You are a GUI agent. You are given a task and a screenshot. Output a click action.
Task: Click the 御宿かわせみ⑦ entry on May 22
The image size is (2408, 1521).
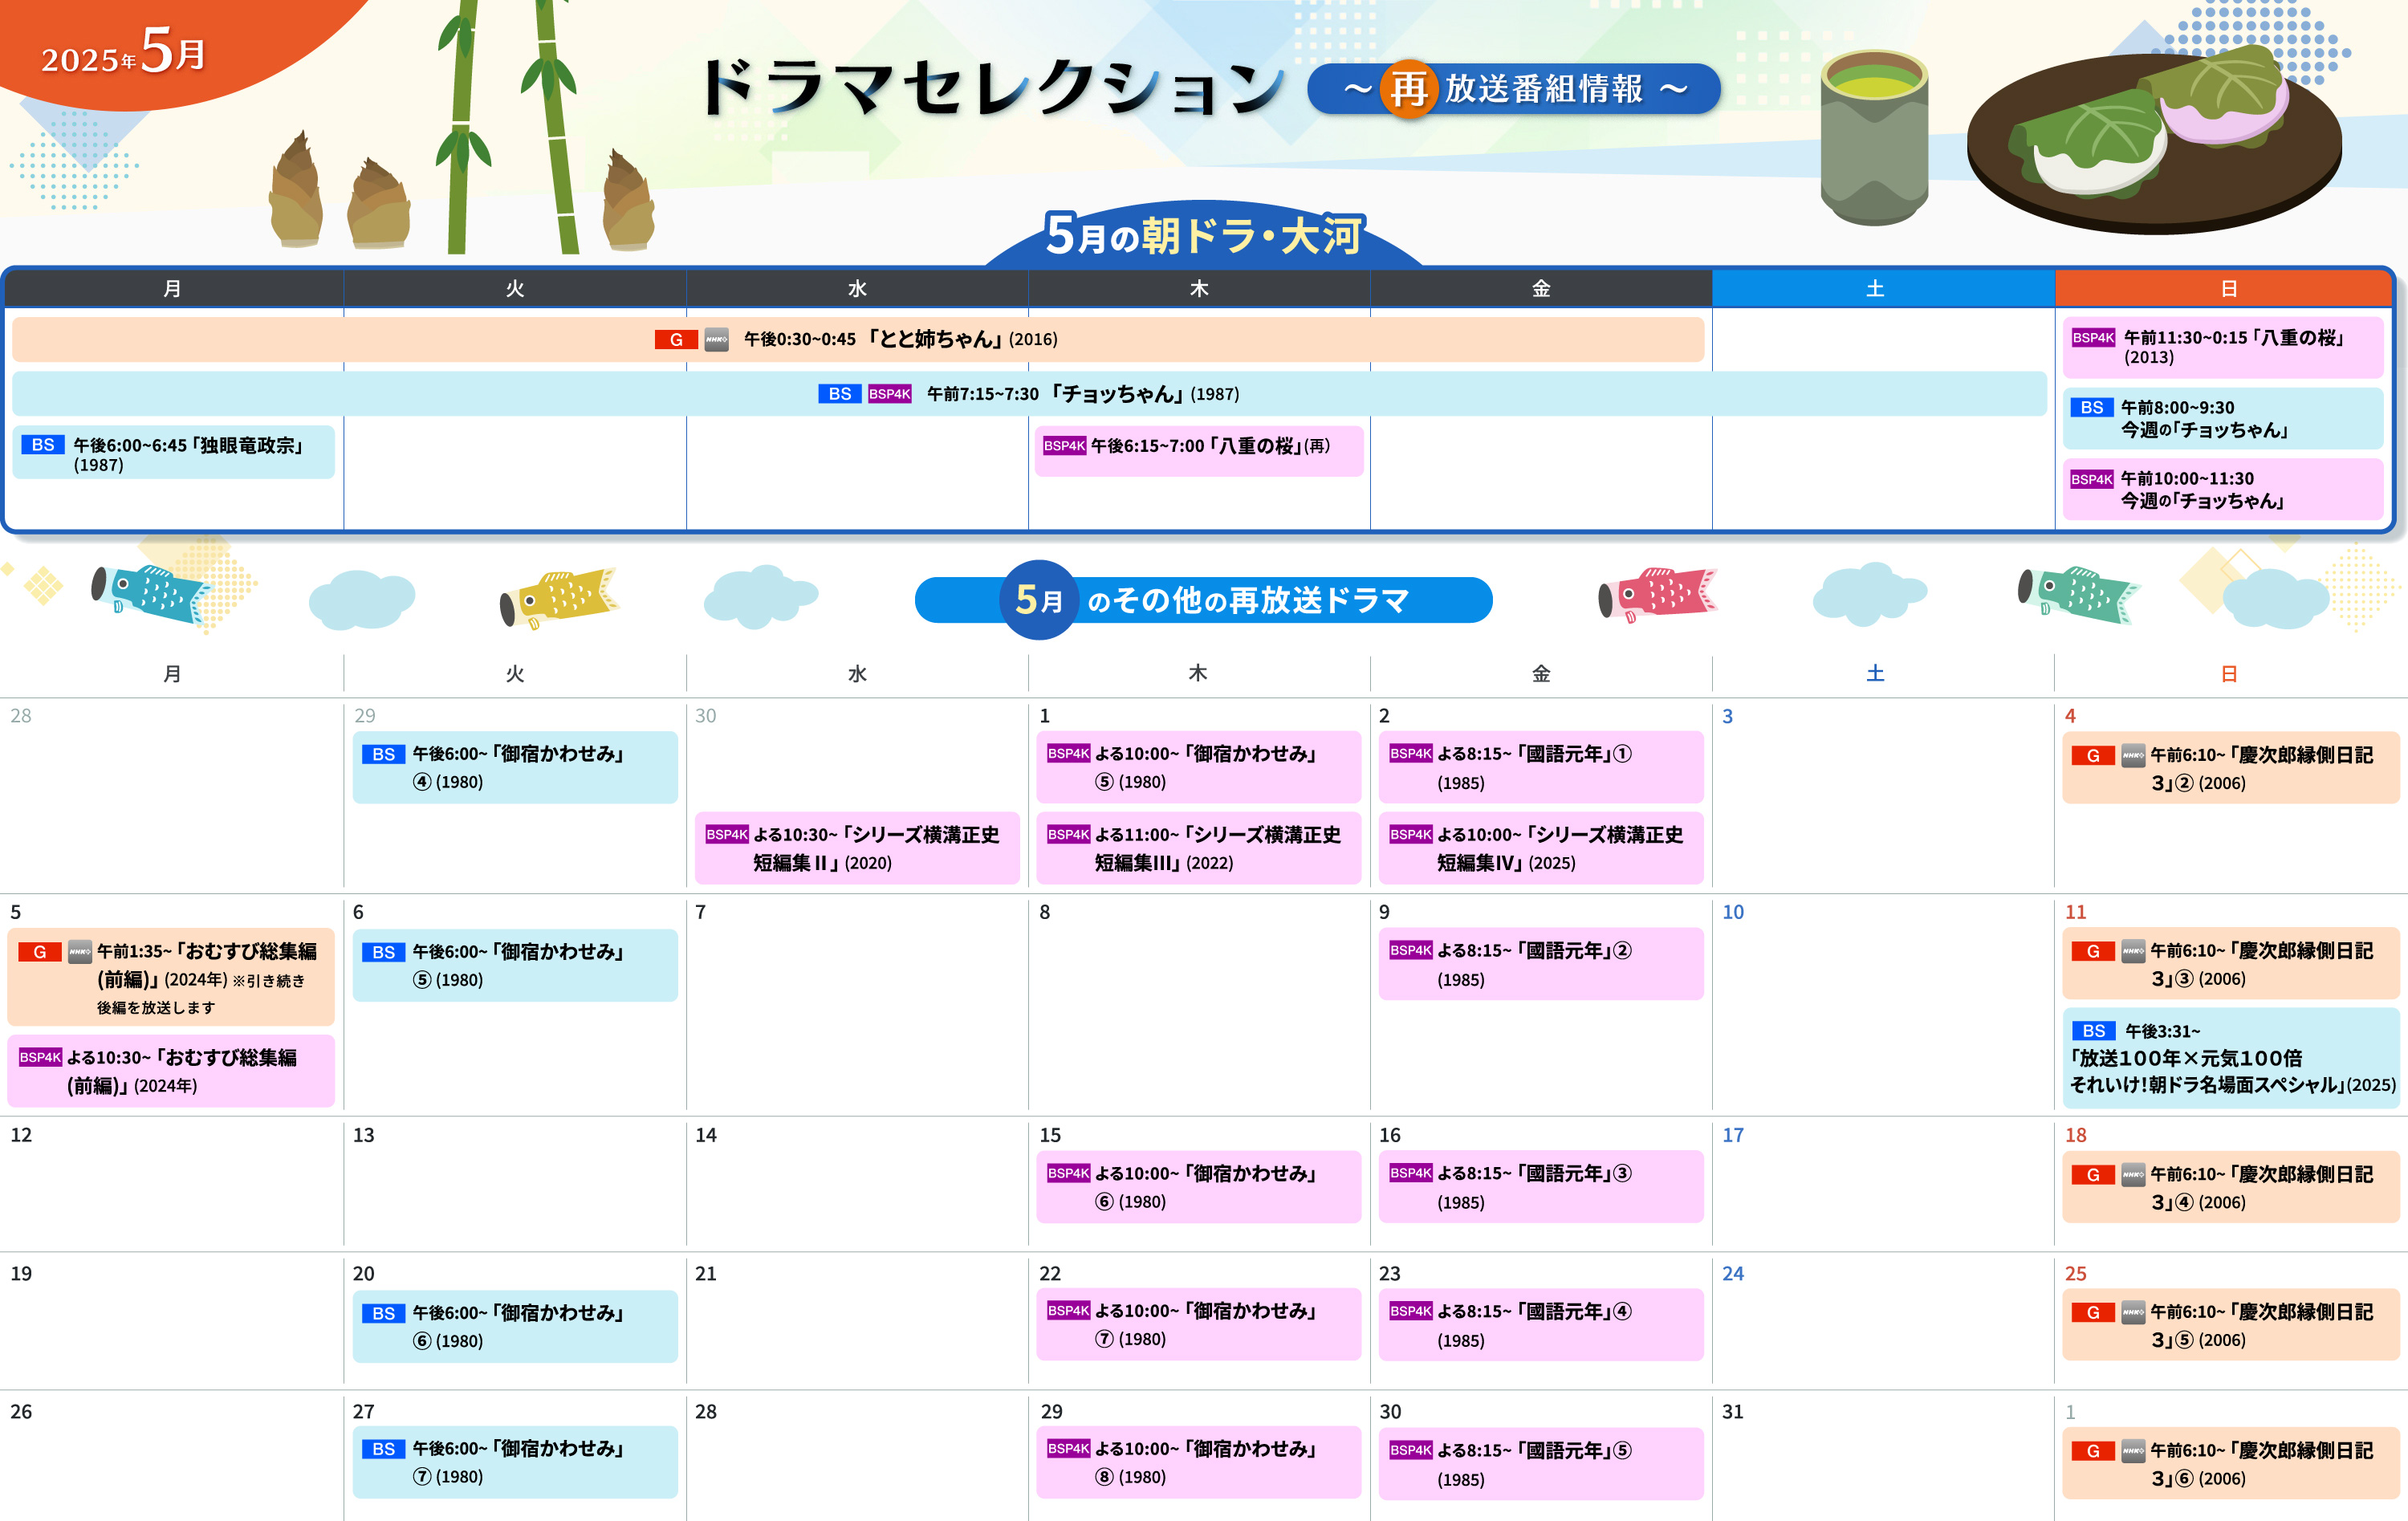point(1199,1324)
